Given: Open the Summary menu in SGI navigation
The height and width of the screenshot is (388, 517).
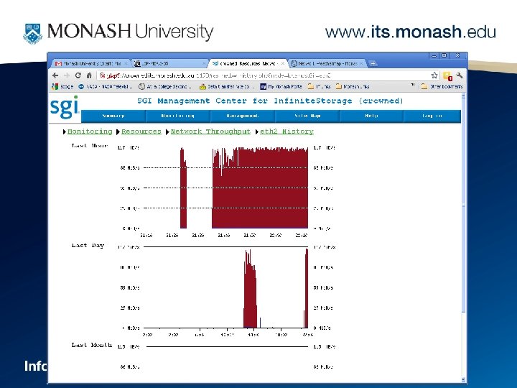Looking at the screenshot, I should [x=113, y=116].
